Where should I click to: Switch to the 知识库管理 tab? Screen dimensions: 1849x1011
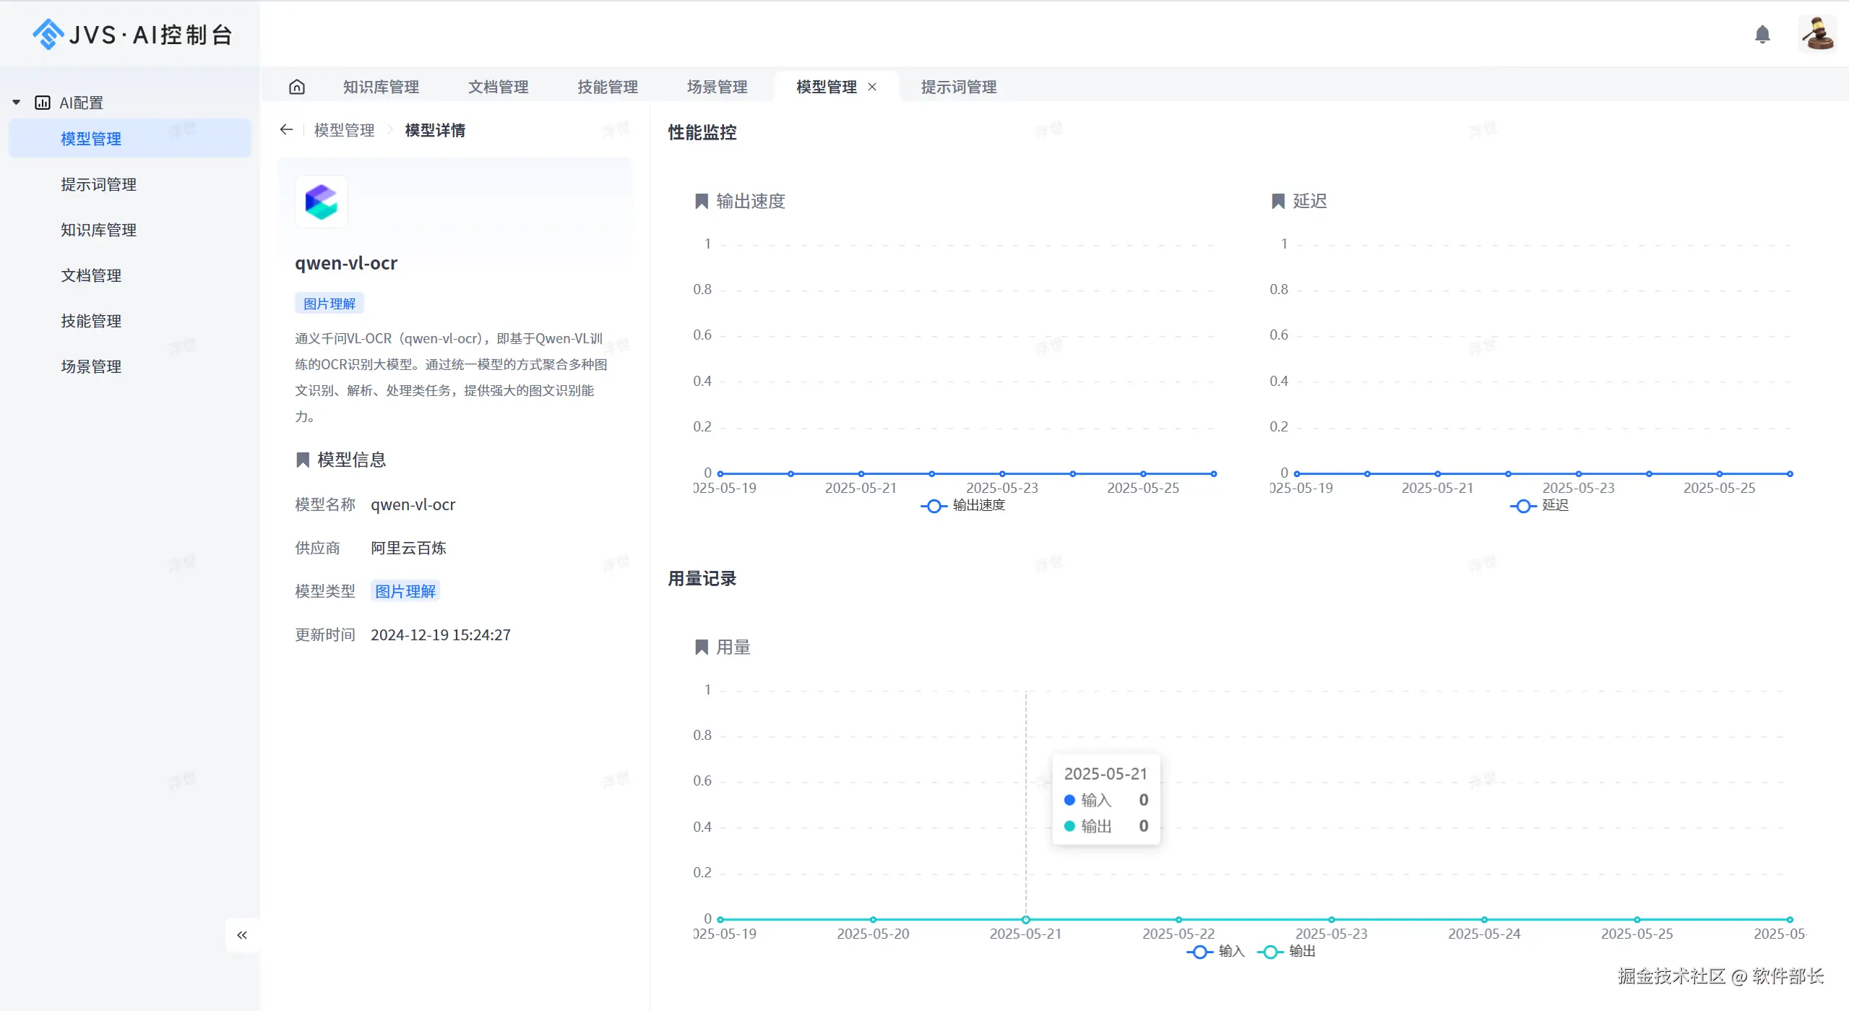(x=381, y=87)
